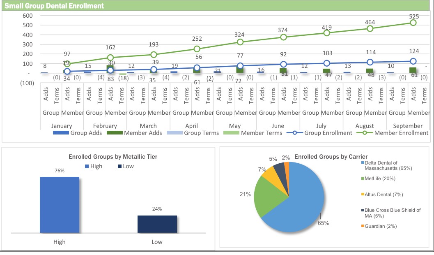Click the January Member Enrollment marker at 97
The height and width of the screenshot is (255, 434).
pyautogui.click(x=67, y=64)
